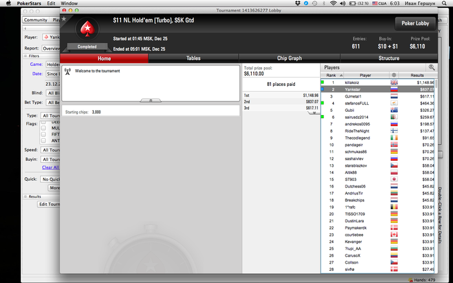This screenshot has width=453, height=283.
Task: Click Clear All link in background filters
Action: (x=50, y=167)
